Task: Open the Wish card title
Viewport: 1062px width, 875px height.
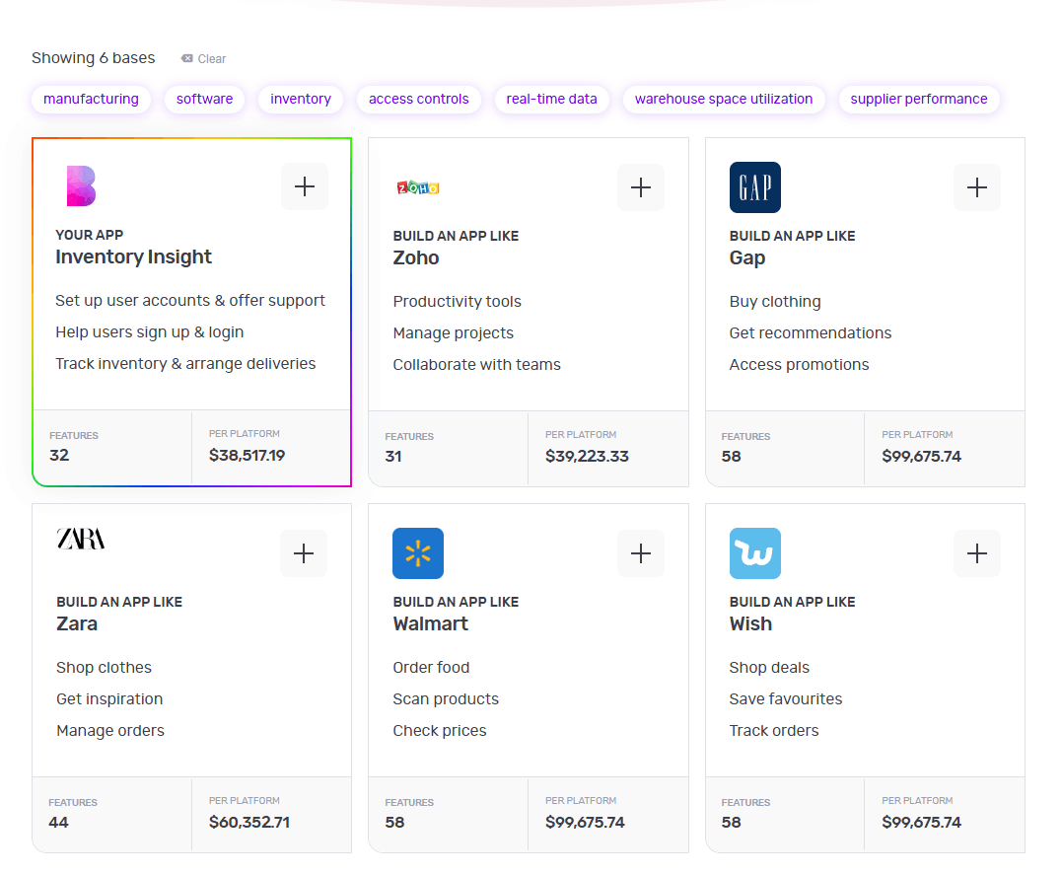Action: point(750,623)
